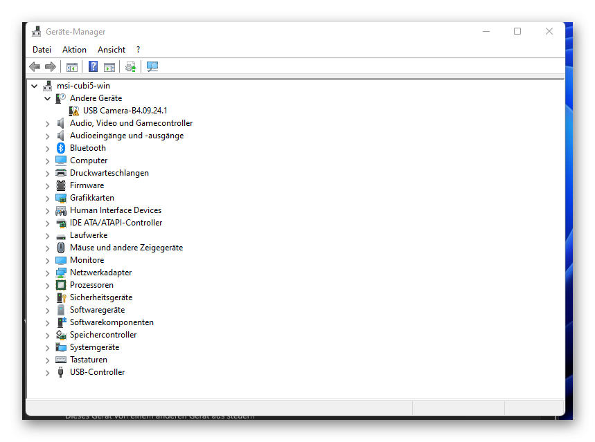595x442 pixels.
Task: Expand the Monitore category
Action: pyautogui.click(x=47, y=261)
